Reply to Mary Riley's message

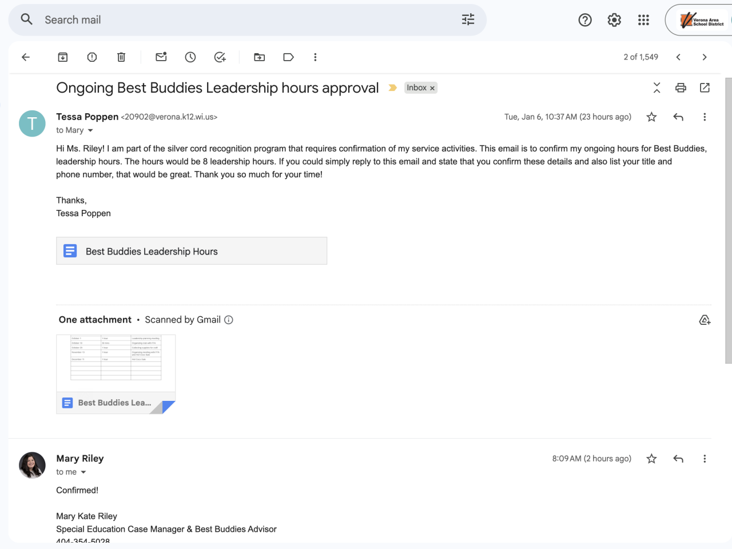[x=678, y=459]
